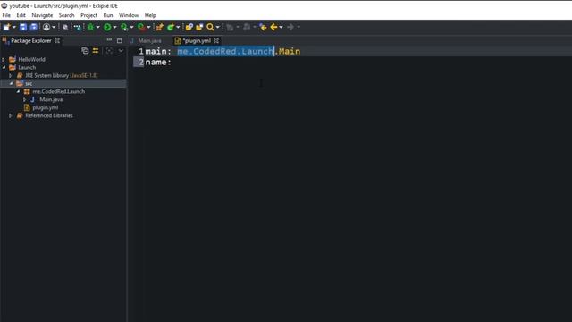Screen dimensions: 572x322
Task: Click the Coverage run icon
Action: pos(124,27)
